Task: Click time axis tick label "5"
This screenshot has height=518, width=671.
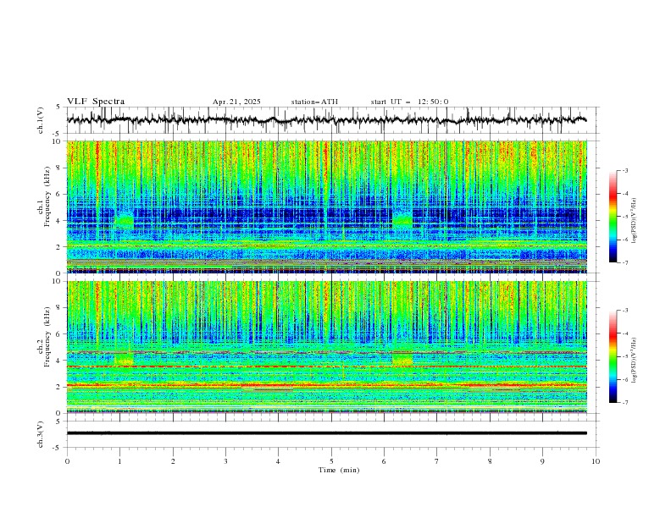Action: (x=331, y=461)
